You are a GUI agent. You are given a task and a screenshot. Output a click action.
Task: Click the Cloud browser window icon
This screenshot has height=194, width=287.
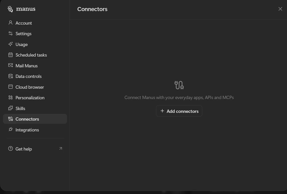tap(10, 87)
